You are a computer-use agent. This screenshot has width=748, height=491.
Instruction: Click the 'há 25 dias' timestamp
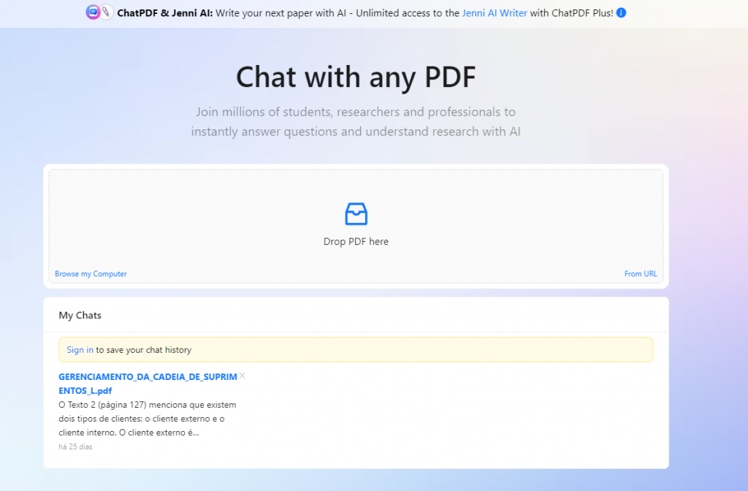click(75, 446)
